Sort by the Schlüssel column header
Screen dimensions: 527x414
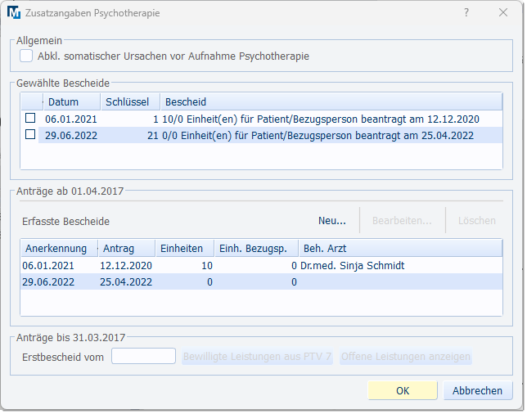(130, 101)
